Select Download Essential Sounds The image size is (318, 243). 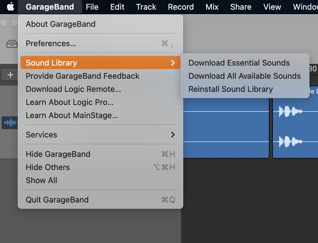[245, 63]
